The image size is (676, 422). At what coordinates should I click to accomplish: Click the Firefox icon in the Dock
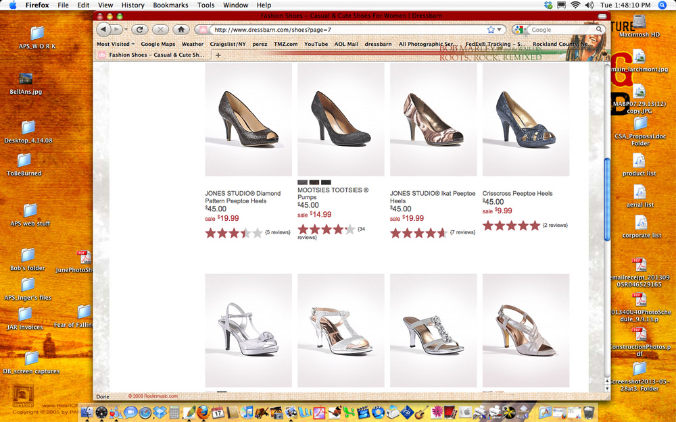[x=203, y=412]
